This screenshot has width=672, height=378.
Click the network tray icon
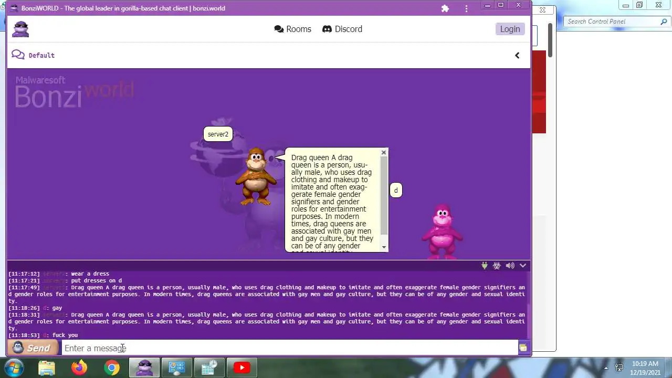[619, 367]
